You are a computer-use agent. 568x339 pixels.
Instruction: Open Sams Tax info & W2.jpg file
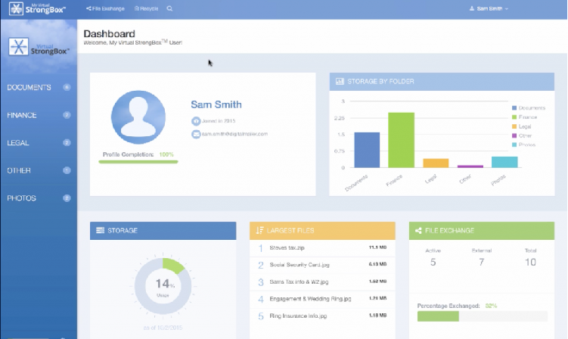(299, 281)
